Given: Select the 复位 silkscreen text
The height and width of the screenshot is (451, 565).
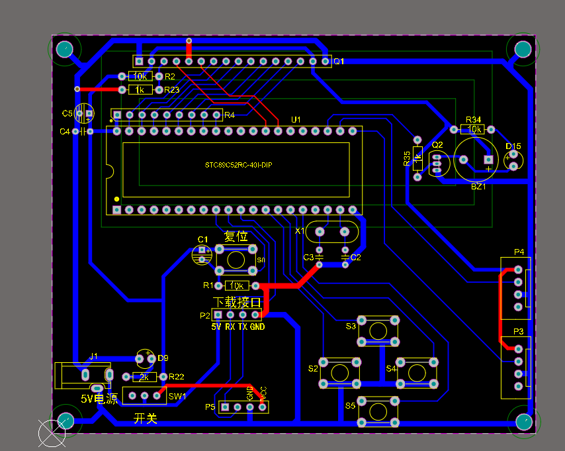Looking at the screenshot, I should [x=236, y=236].
